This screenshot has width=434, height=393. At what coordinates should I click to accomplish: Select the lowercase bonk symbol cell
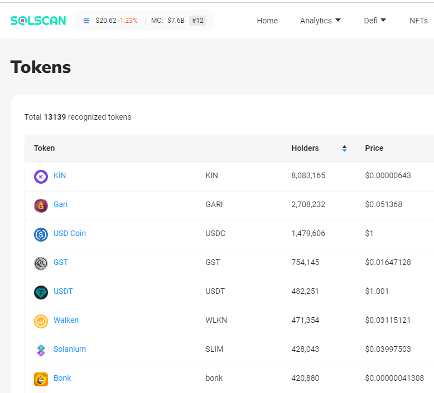pos(214,378)
